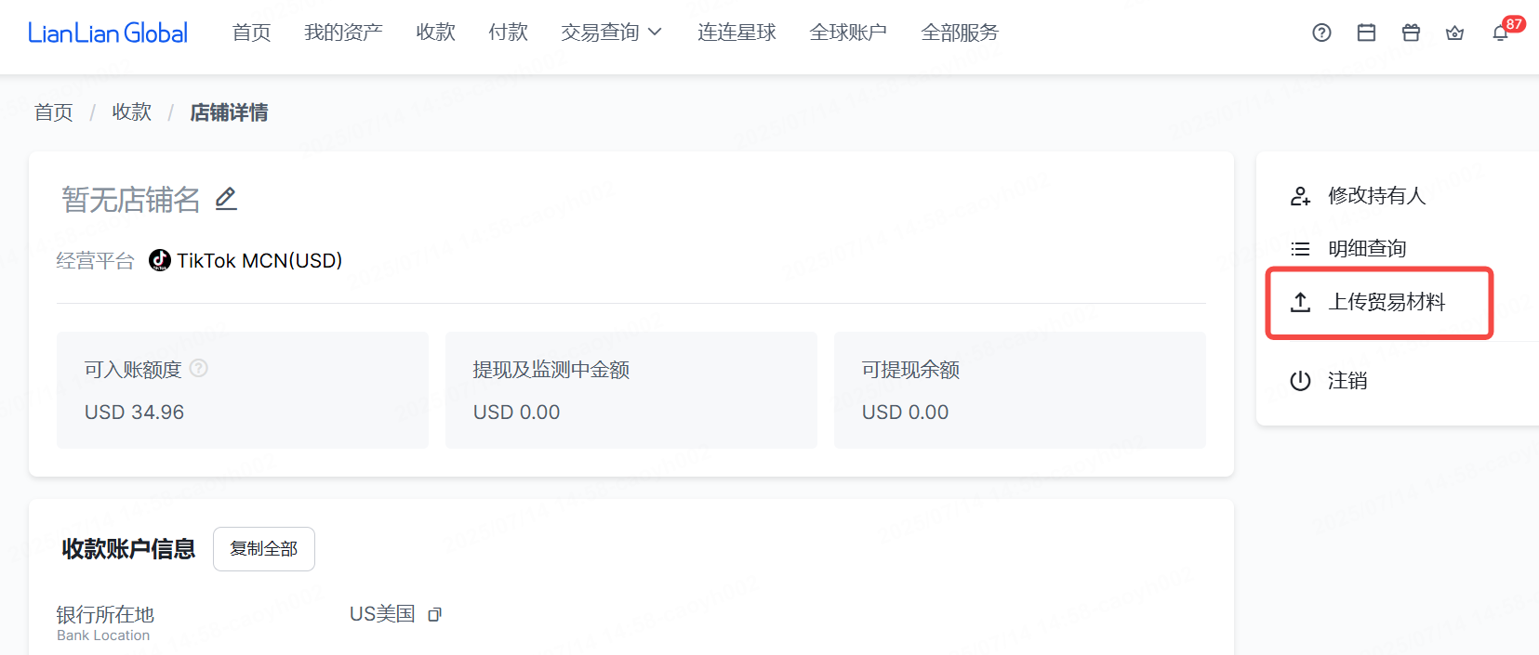Click 注销 to deregister the store
This screenshot has height=655, width=1539.
coord(1347,381)
